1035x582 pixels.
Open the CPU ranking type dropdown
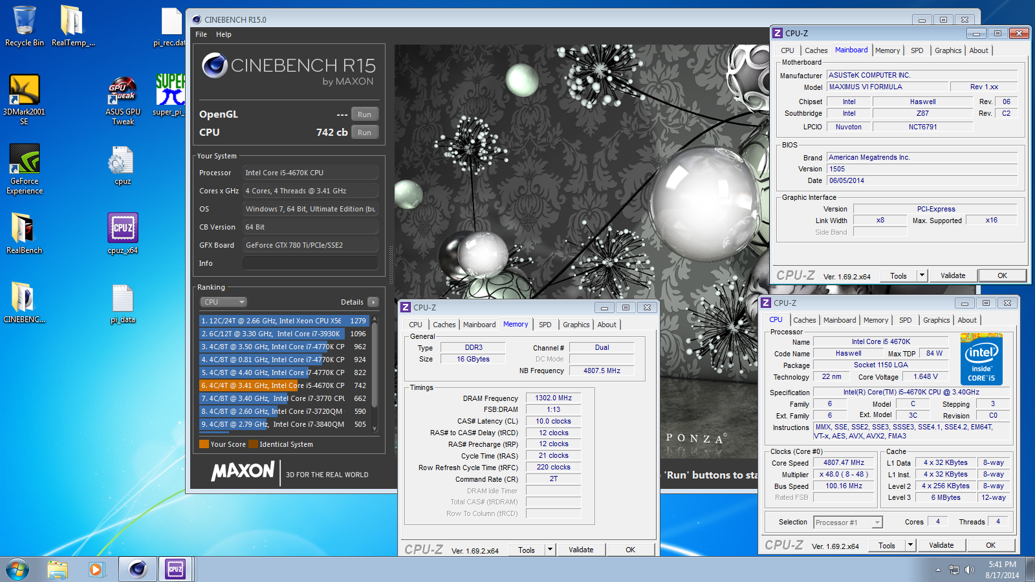click(224, 302)
